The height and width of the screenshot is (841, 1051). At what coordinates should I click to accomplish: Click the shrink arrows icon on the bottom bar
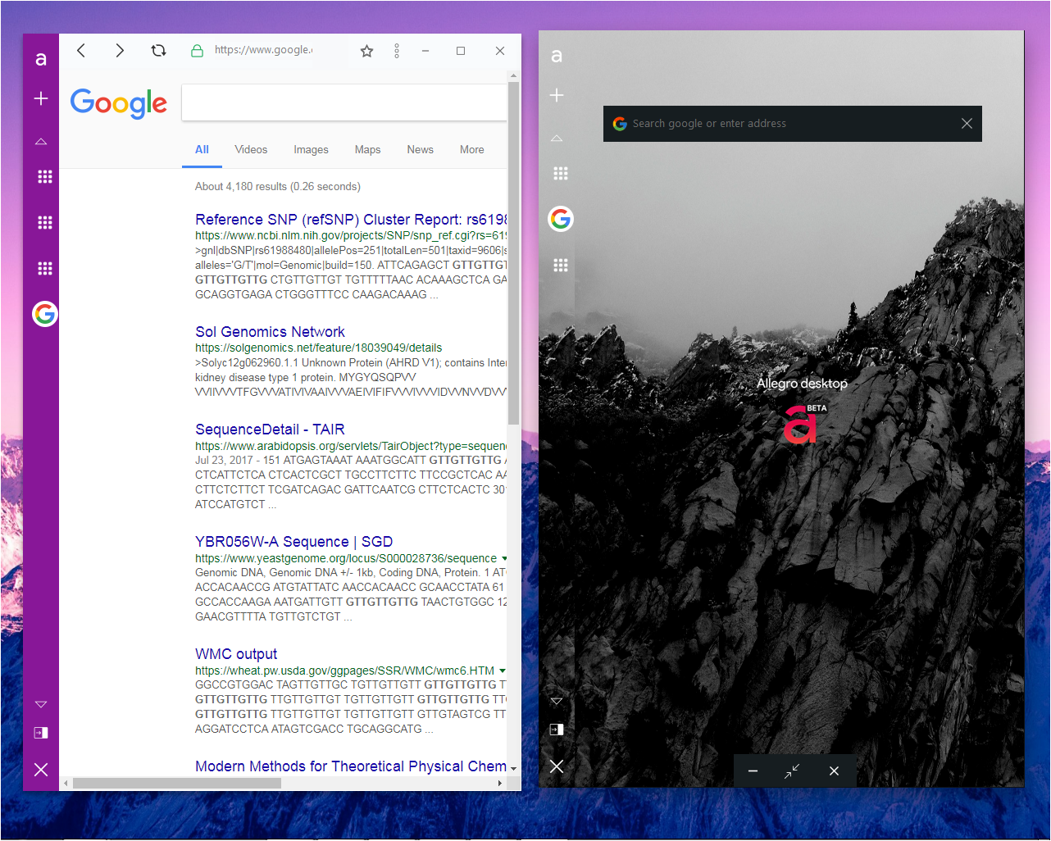click(x=792, y=771)
